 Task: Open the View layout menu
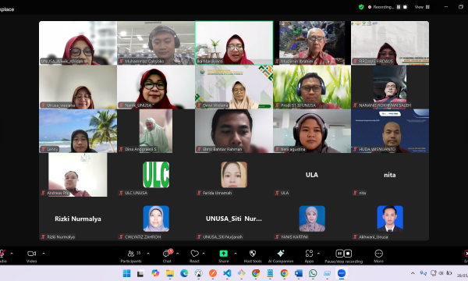point(422,7)
